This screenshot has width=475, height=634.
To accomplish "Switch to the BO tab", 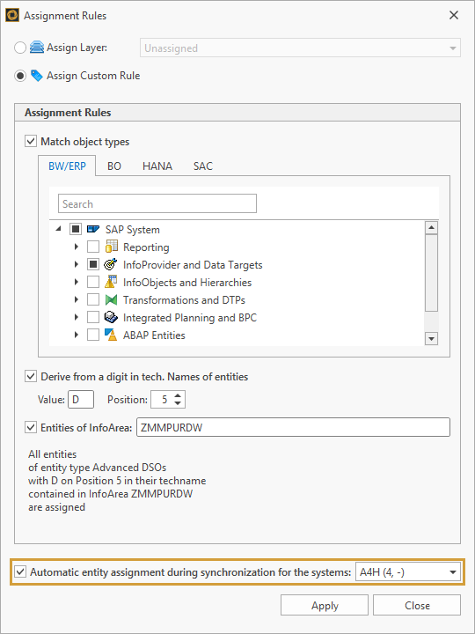I will [x=114, y=166].
